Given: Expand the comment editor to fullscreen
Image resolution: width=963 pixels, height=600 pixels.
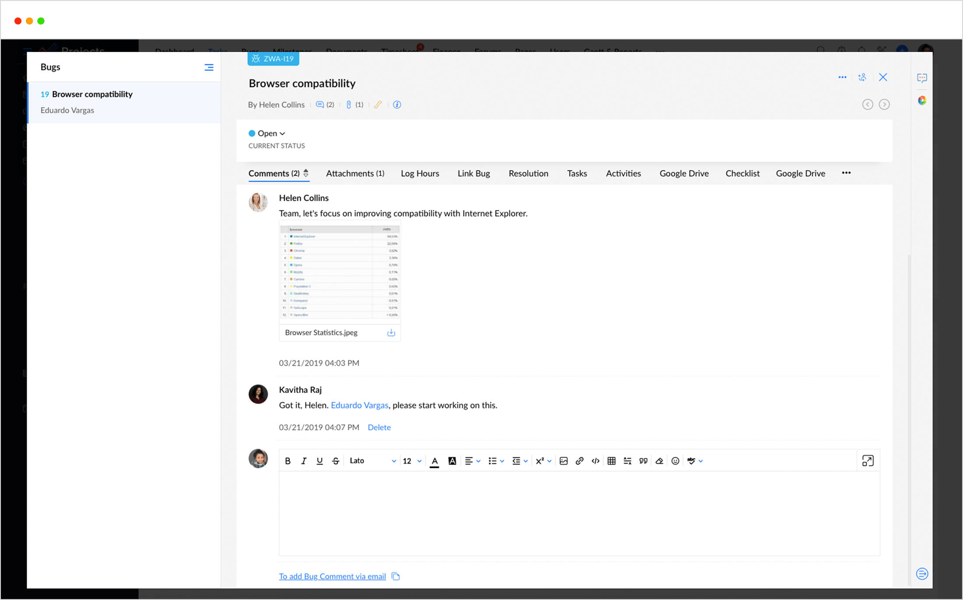Looking at the screenshot, I should pyautogui.click(x=868, y=461).
